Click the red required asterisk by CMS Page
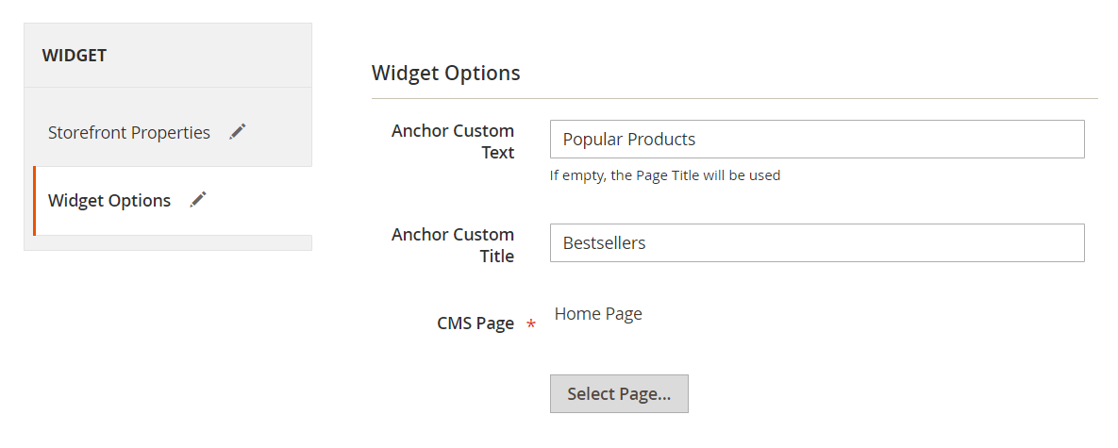 tap(531, 324)
